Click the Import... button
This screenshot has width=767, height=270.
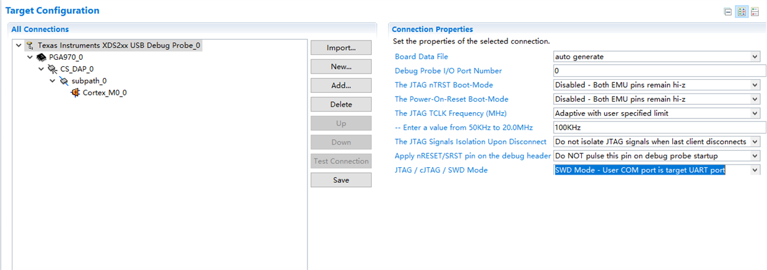tap(341, 48)
